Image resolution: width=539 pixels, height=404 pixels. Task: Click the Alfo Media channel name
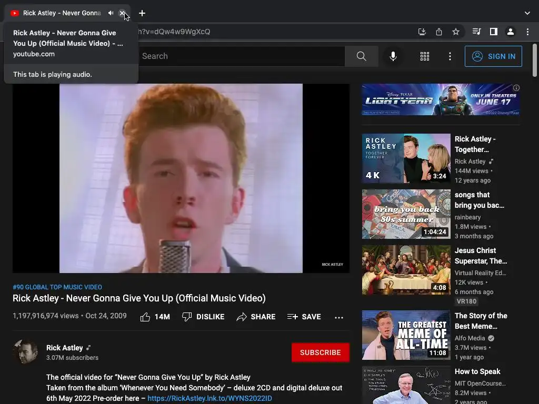click(x=470, y=338)
